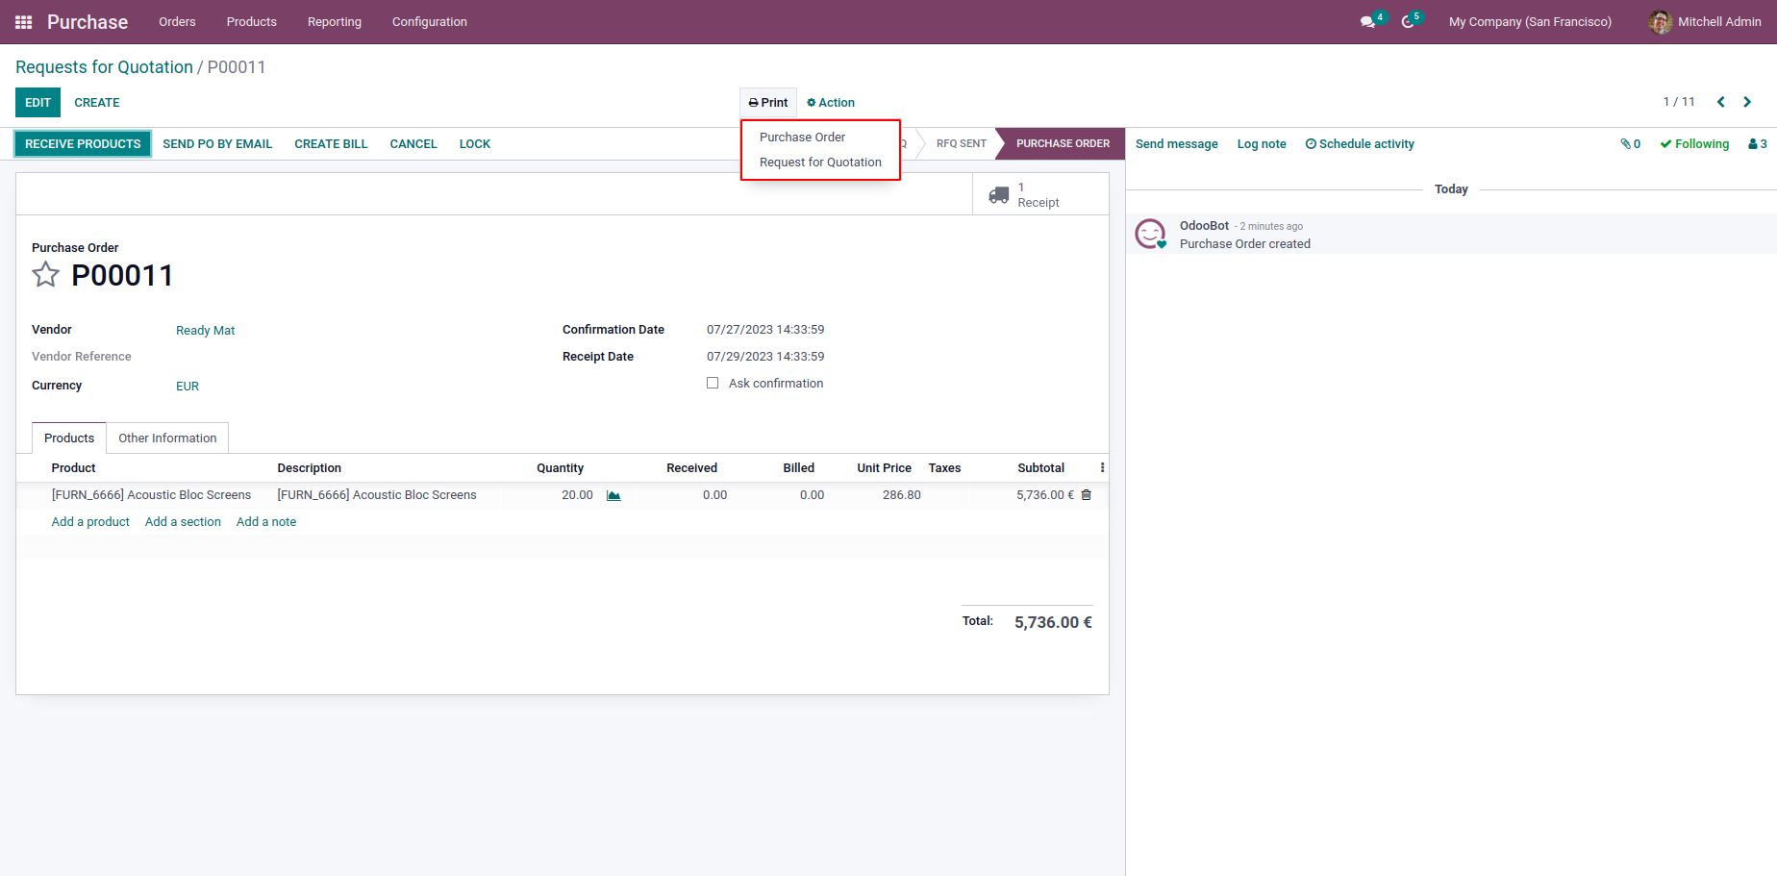Sort table by Unit Price column header

click(x=884, y=468)
